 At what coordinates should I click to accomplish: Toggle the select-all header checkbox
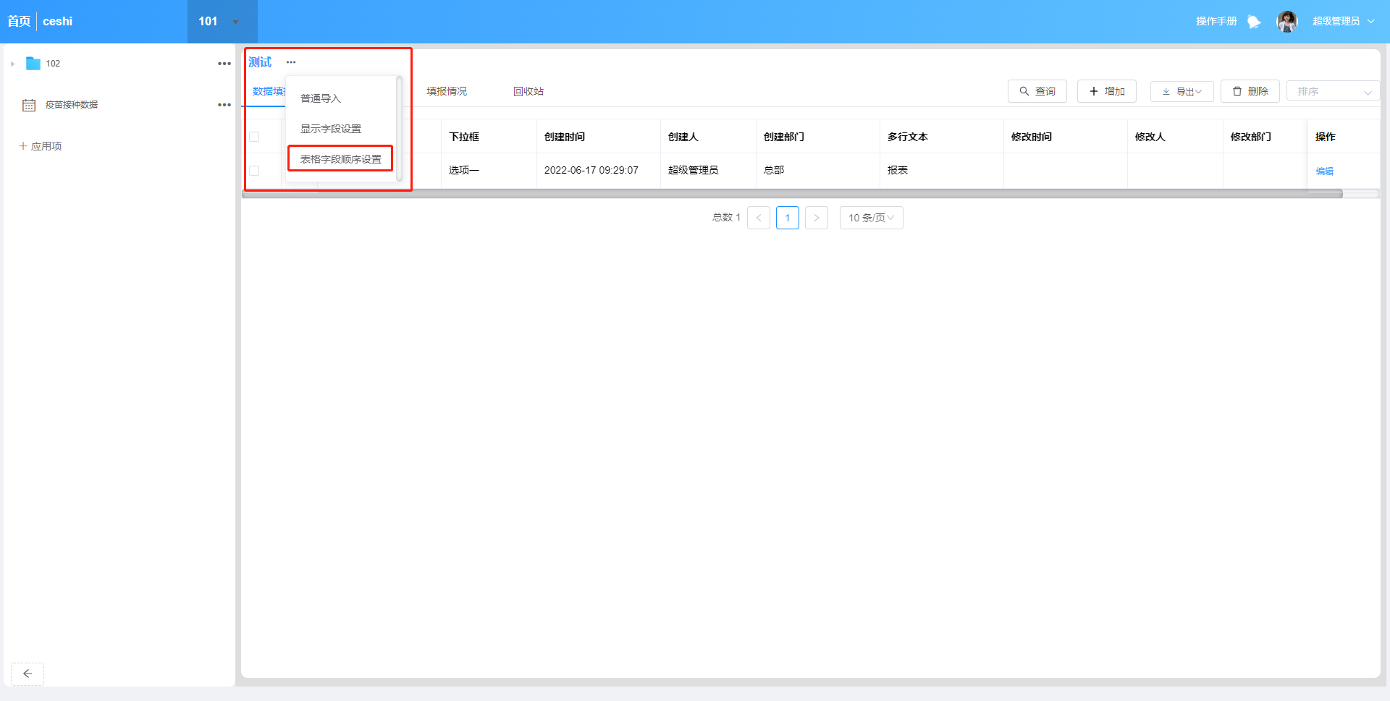(254, 137)
